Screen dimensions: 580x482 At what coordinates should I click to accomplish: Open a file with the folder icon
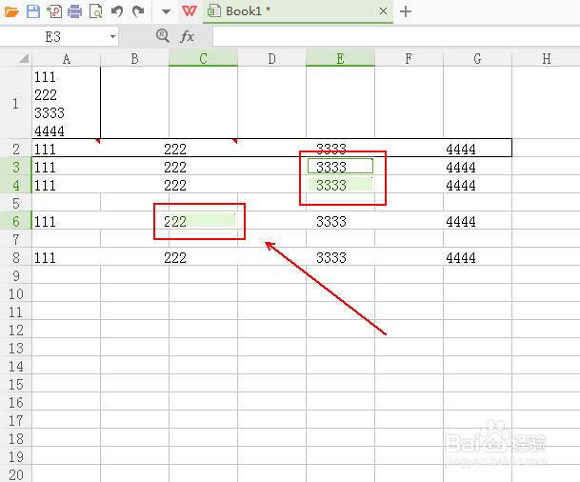(x=11, y=11)
